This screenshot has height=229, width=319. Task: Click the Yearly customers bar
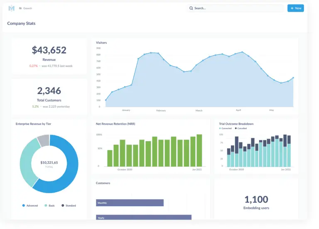click(144, 217)
